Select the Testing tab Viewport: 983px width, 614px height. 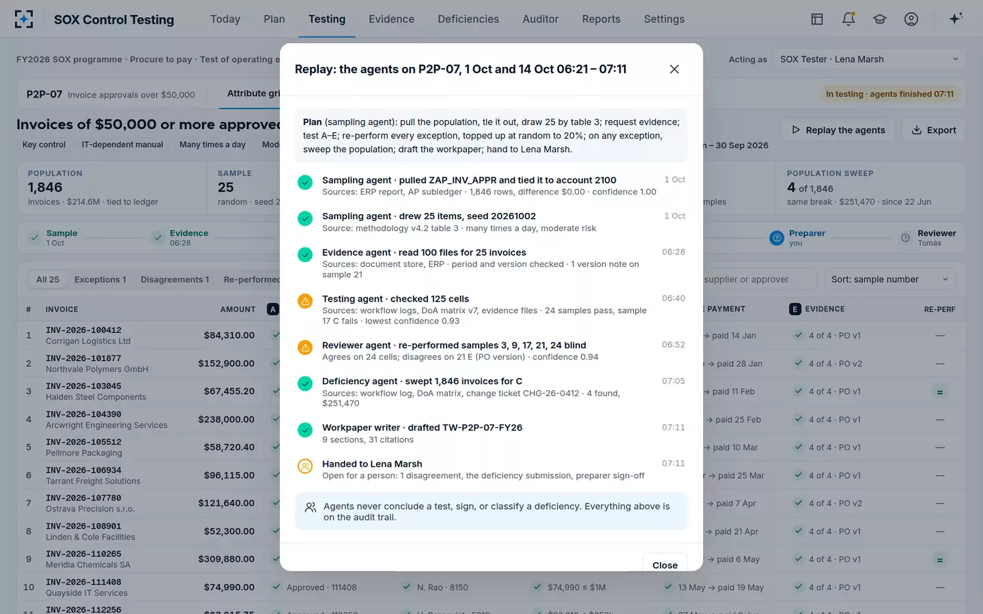327,19
